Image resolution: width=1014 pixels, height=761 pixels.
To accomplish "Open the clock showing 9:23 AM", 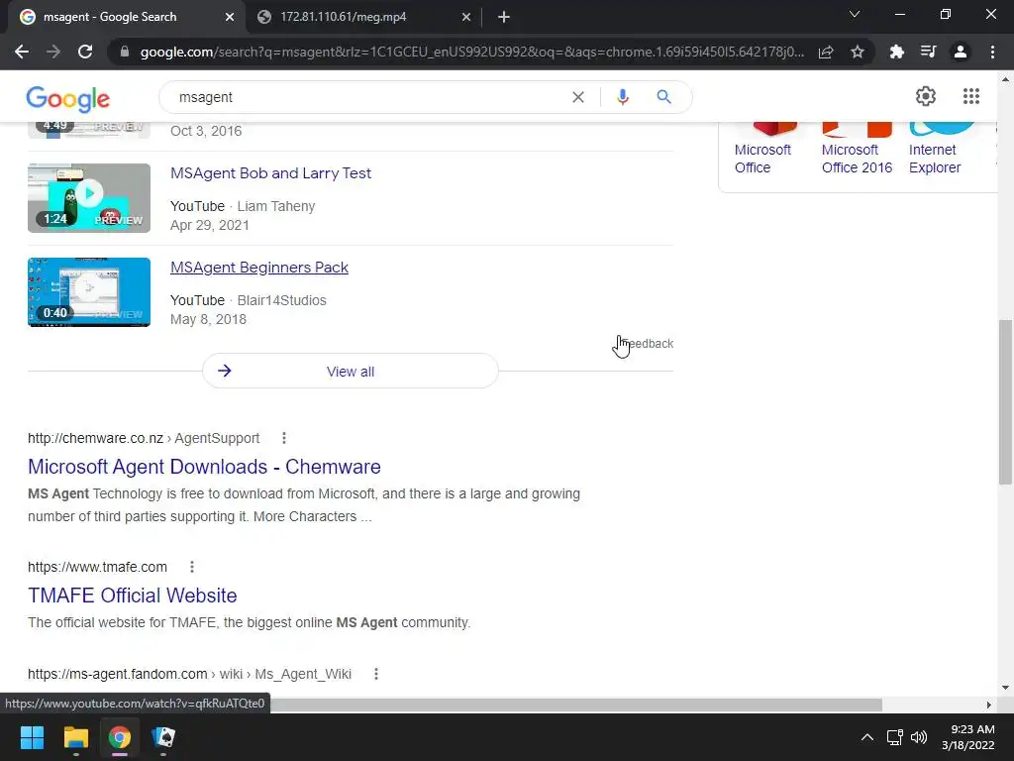I will pos(968,737).
